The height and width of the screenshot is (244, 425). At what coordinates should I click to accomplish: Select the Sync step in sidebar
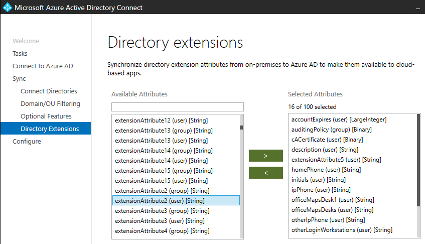click(x=19, y=79)
